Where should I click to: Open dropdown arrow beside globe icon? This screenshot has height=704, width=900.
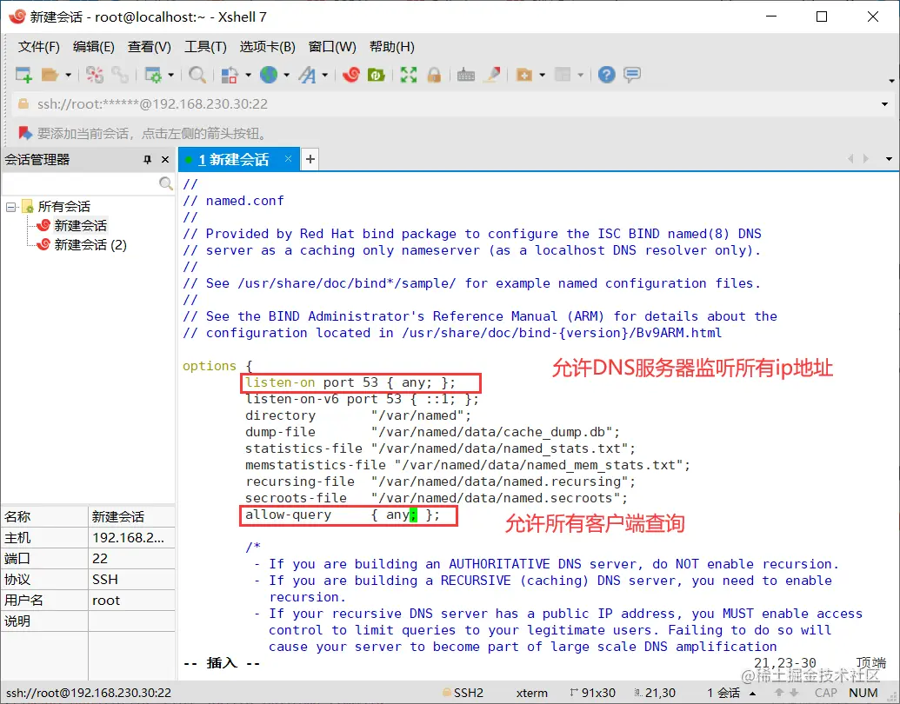(x=286, y=75)
